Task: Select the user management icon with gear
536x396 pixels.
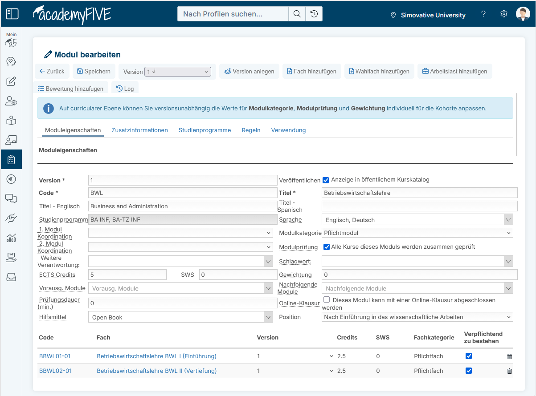Action: (x=11, y=101)
